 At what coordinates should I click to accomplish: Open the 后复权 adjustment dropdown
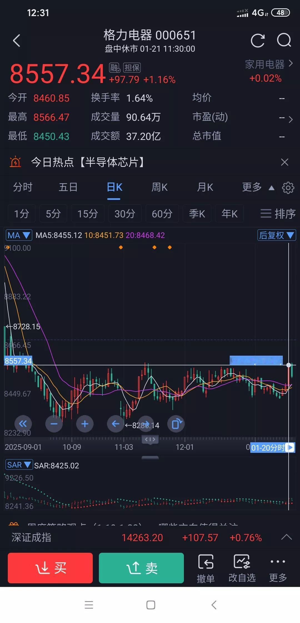(x=276, y=235)
